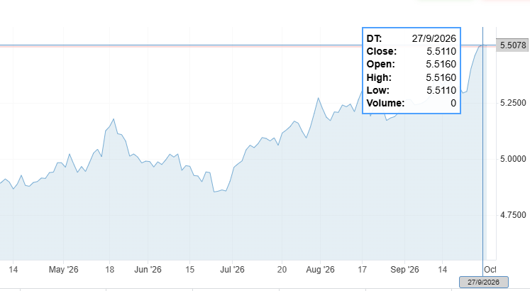Viewport: 530px width, 291px height.
Task: Click the 20 tick label after Jul '26
Action: [282, 270]
